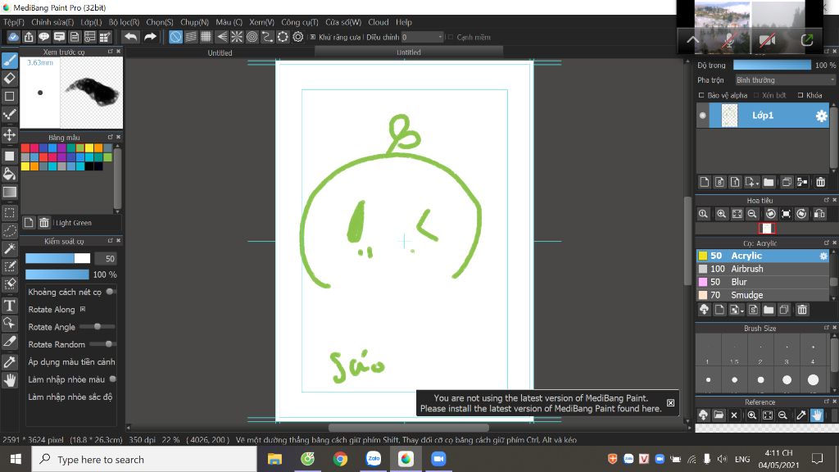Open Tệp(F) menu

[x=14, y=22]
